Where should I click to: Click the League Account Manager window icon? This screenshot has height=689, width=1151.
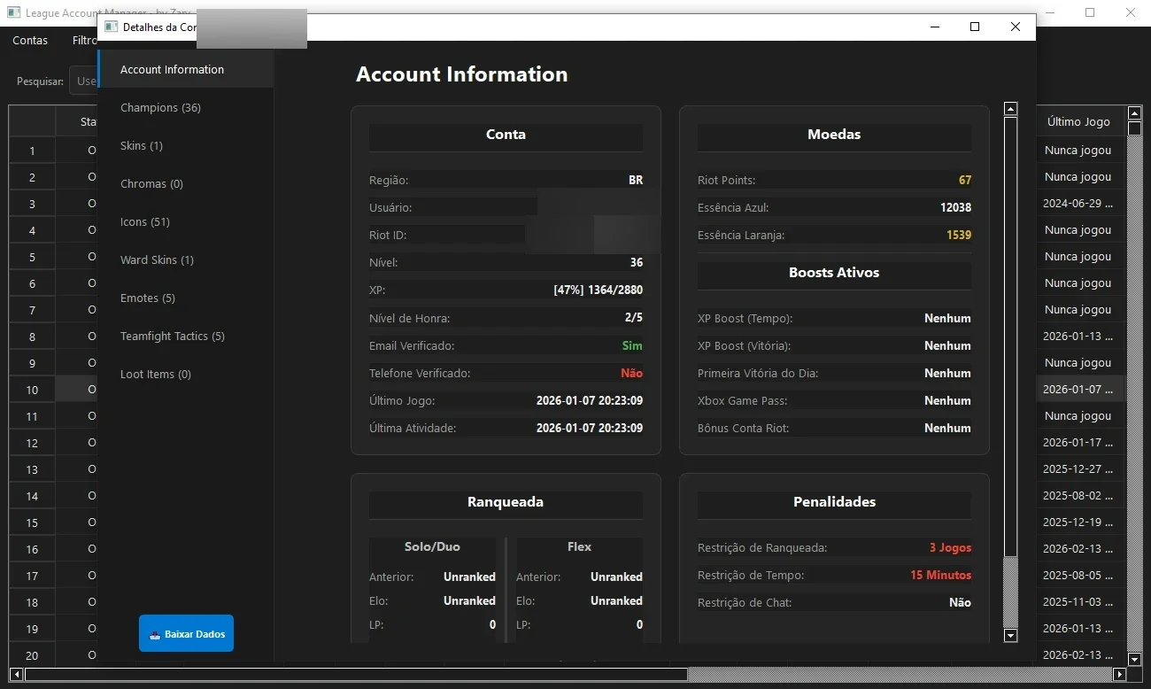(x=13, y=12)
